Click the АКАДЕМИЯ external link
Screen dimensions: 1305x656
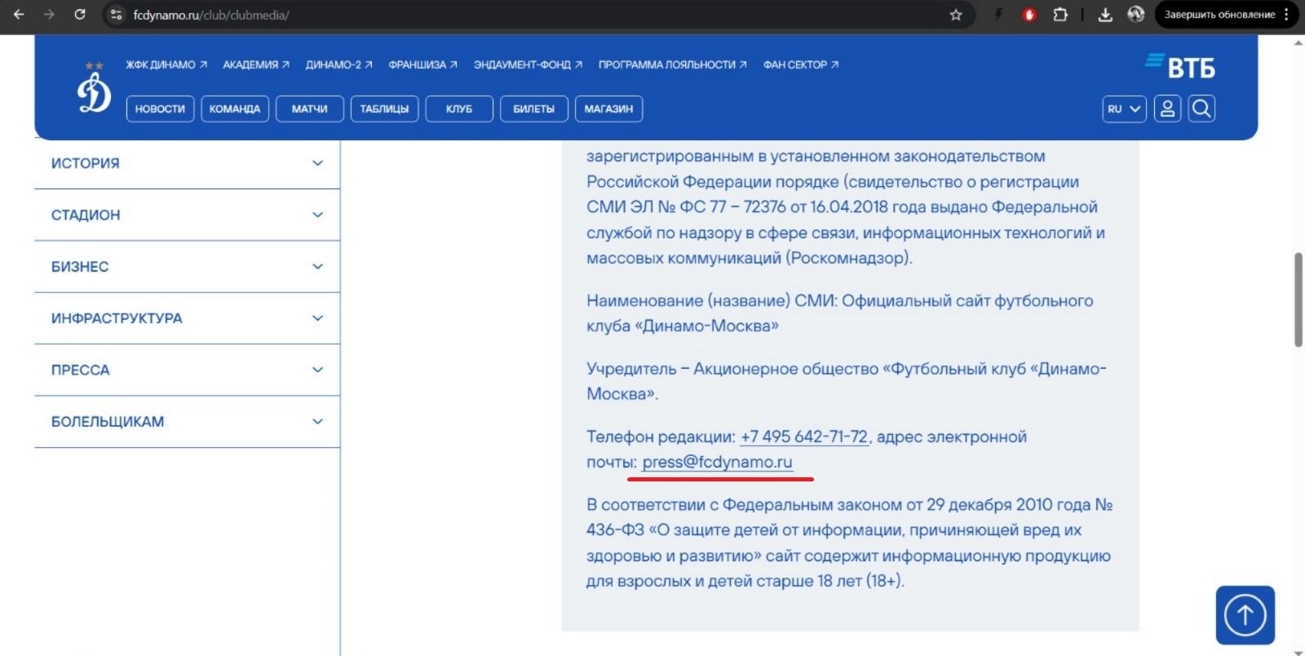tap(255, 64)
